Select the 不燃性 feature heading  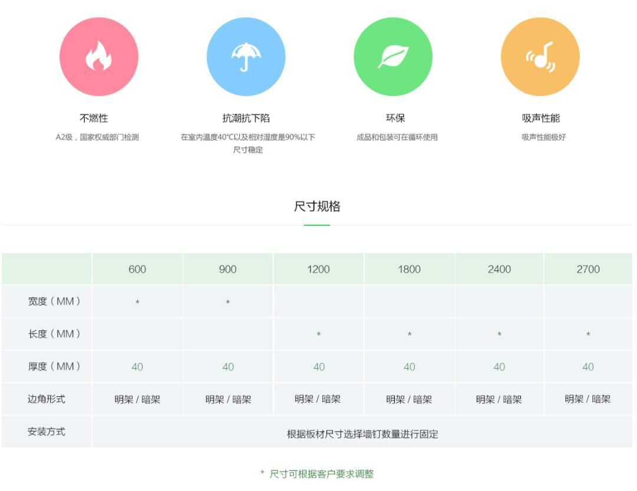94,118
